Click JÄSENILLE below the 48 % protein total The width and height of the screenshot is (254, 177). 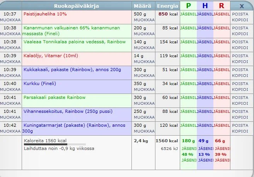188,160
